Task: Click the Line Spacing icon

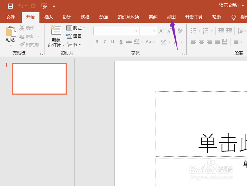Action: tap(240, 31)
